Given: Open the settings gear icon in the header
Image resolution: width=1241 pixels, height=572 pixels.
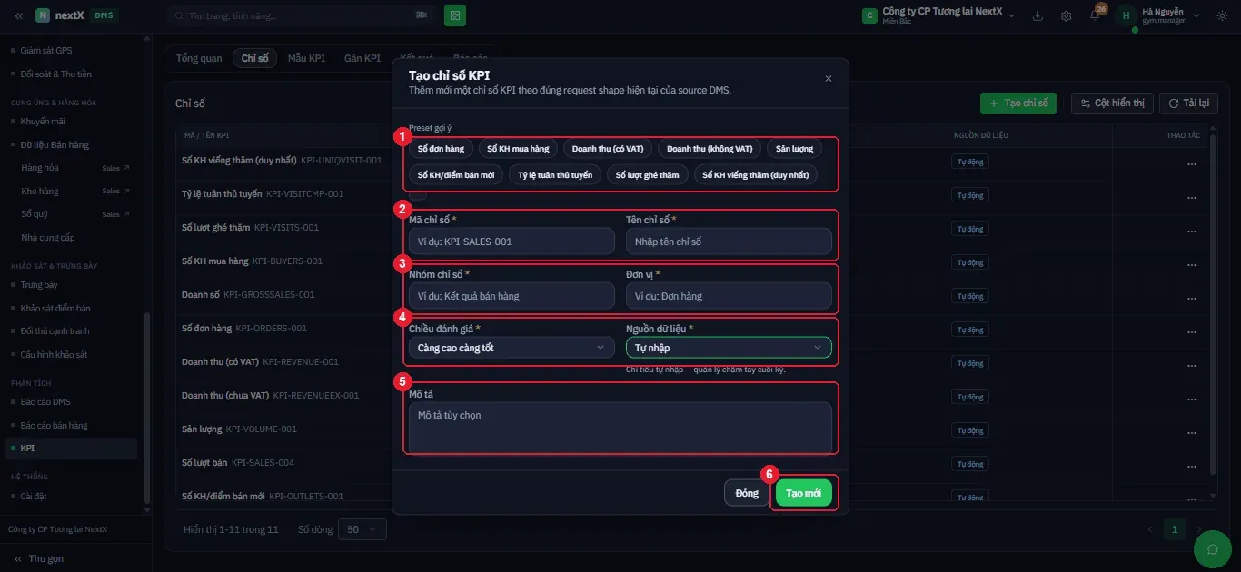Looking at the screenshot, I should [x=1067, y=15].
